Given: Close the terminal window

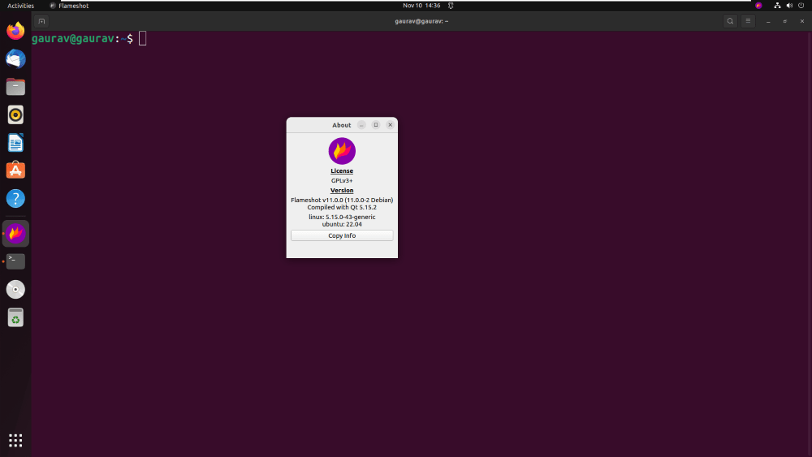Looking at the screenshot, I should click(802, 21).
